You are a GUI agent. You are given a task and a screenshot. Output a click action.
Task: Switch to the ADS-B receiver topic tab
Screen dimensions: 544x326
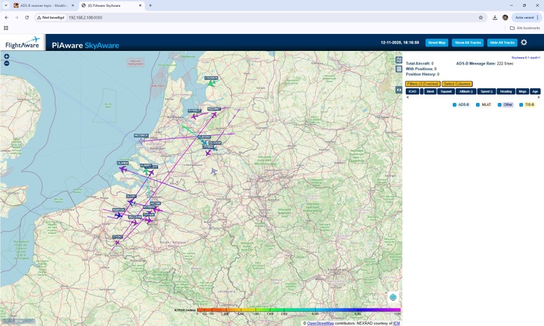41,5
